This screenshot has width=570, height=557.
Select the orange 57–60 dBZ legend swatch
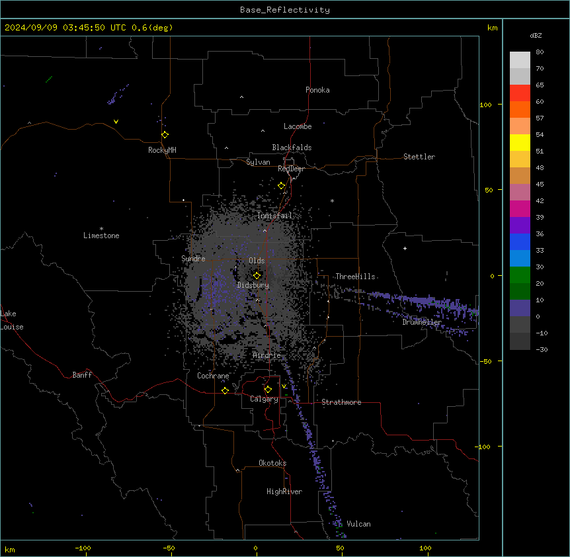click(x=520, y=109)
